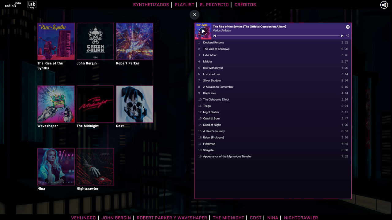Play track 11 Triage

(x=273, y=106)
